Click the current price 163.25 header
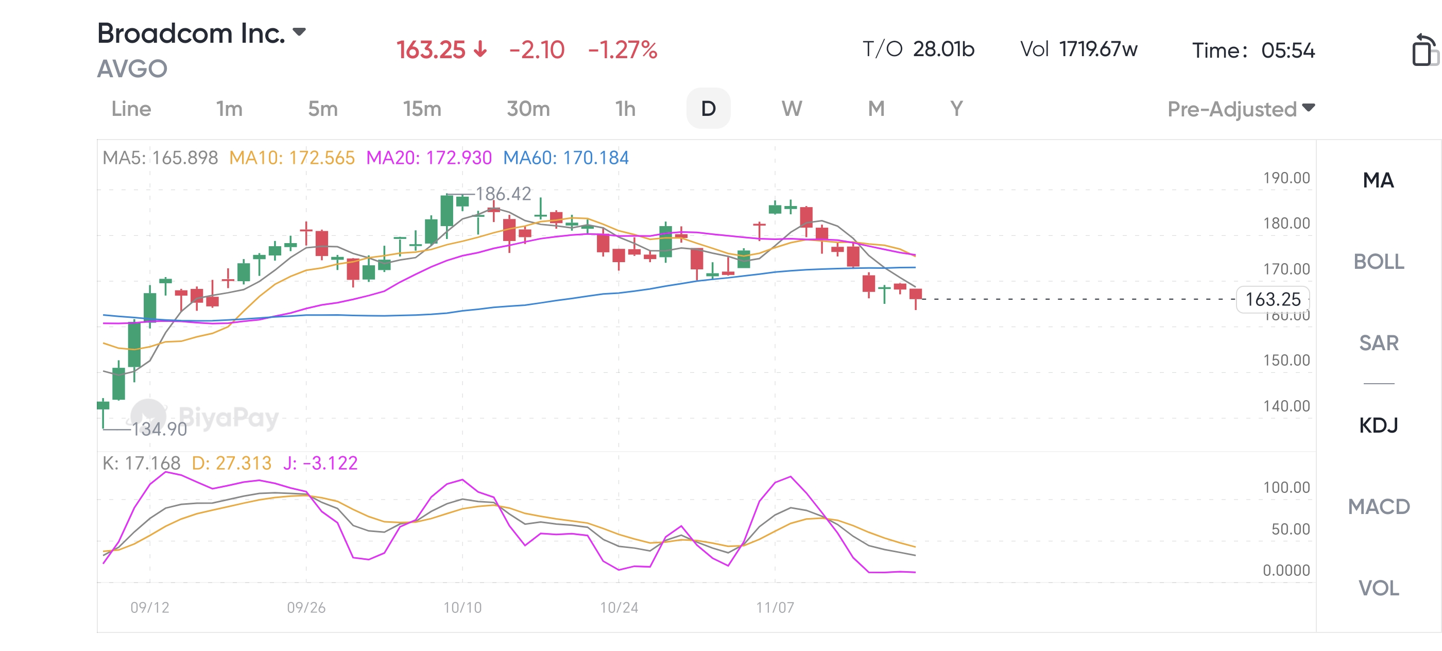The height and width of the screenshot is (651, 1442). click(x=431, y=50)
